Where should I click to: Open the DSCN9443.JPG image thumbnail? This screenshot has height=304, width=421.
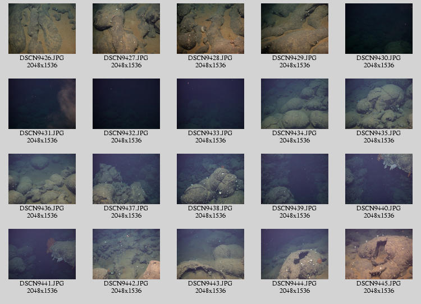tap(210, 254)
